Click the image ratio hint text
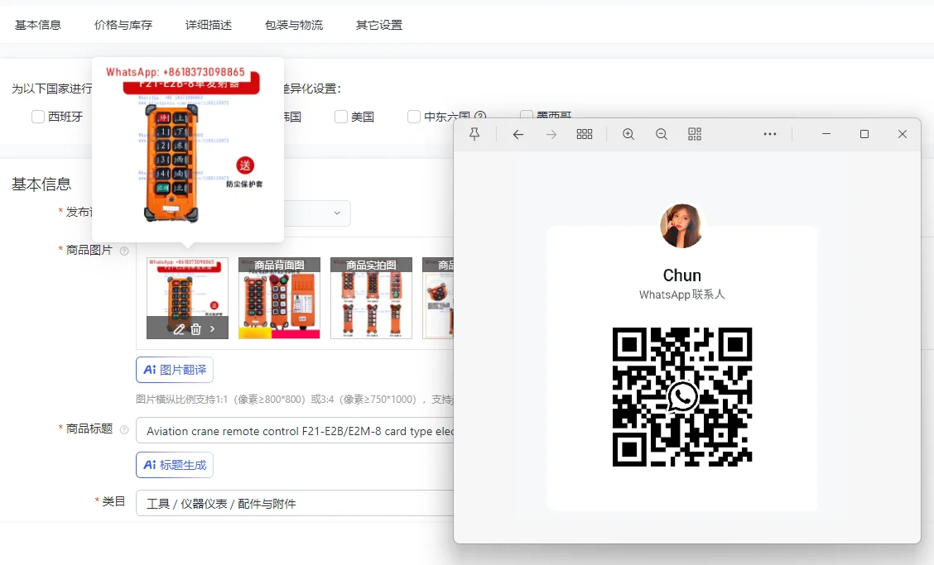Screen dimensions: 934x565 click(x=295, y=400)
